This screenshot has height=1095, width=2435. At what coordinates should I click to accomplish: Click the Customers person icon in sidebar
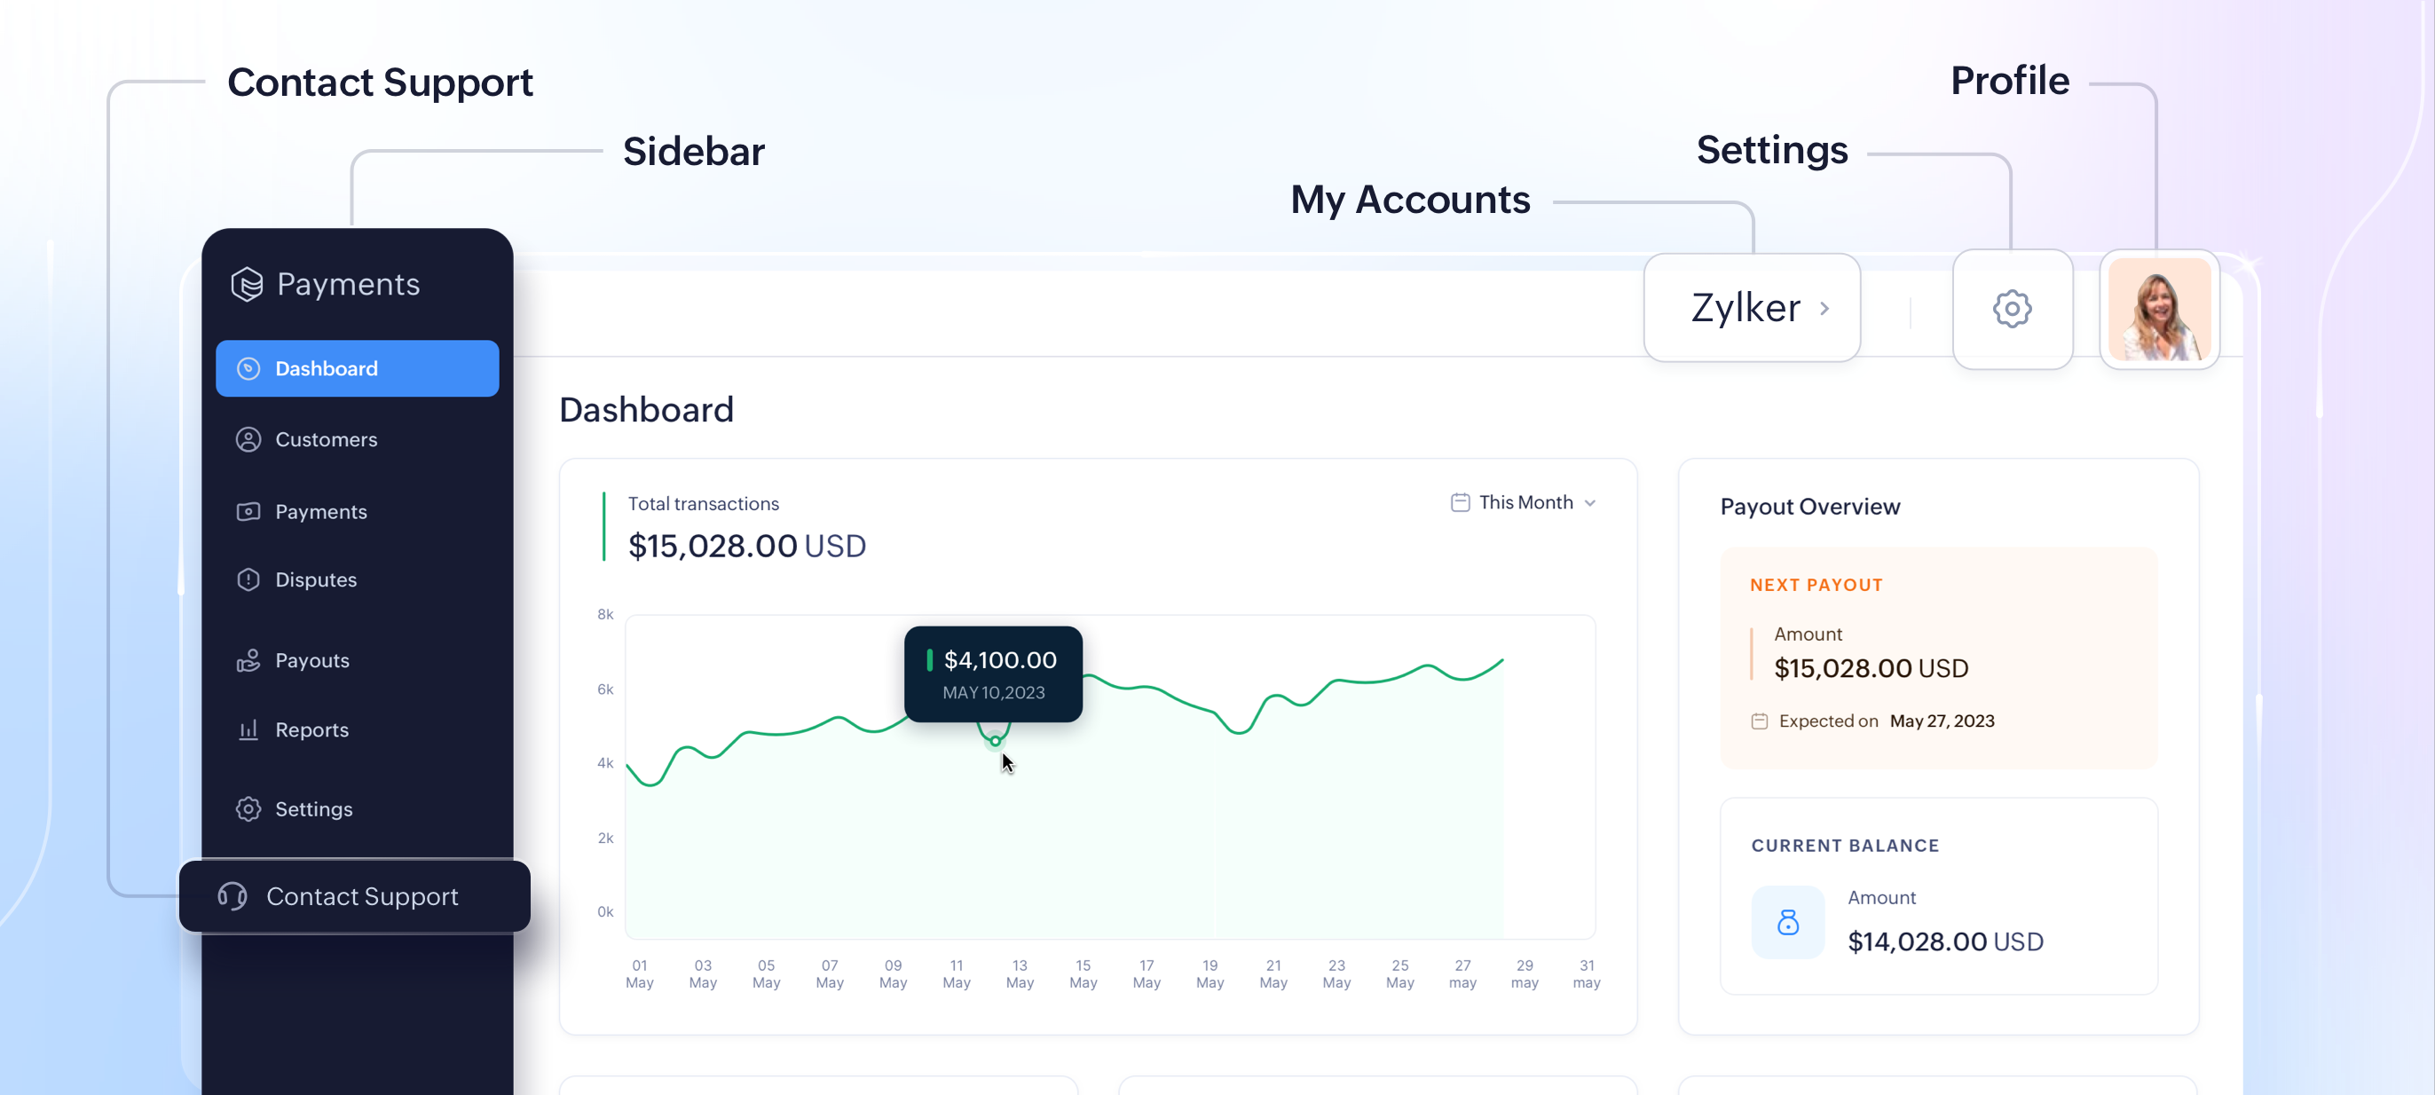coord(248,440)
